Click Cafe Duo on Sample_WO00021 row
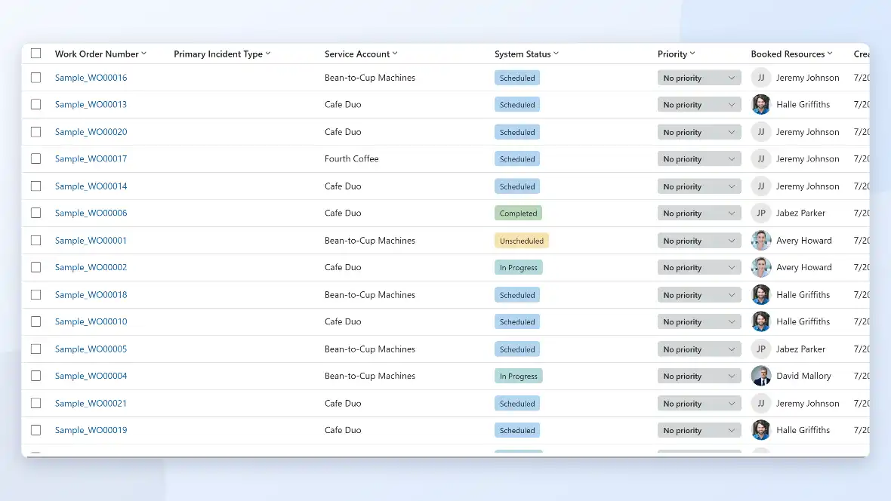The width and height of the screenshot is (891, 501). click(343, 404)
